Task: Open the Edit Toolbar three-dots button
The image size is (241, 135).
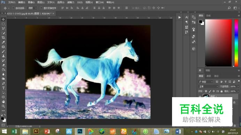Action: pyautogui.click(x=3, y=111)
